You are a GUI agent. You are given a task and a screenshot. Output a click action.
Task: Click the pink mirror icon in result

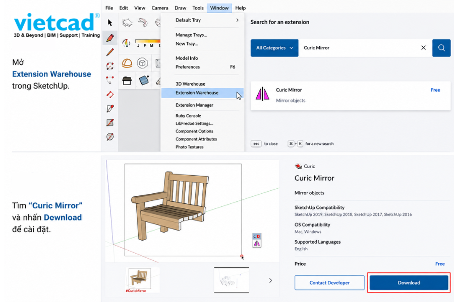pyautogui.click(x=262, y=94)
